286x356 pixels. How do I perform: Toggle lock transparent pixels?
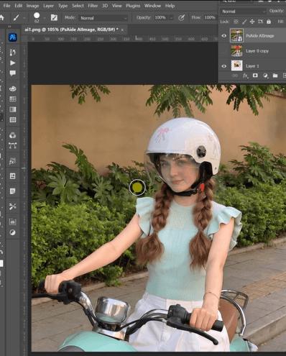(236, 22)
